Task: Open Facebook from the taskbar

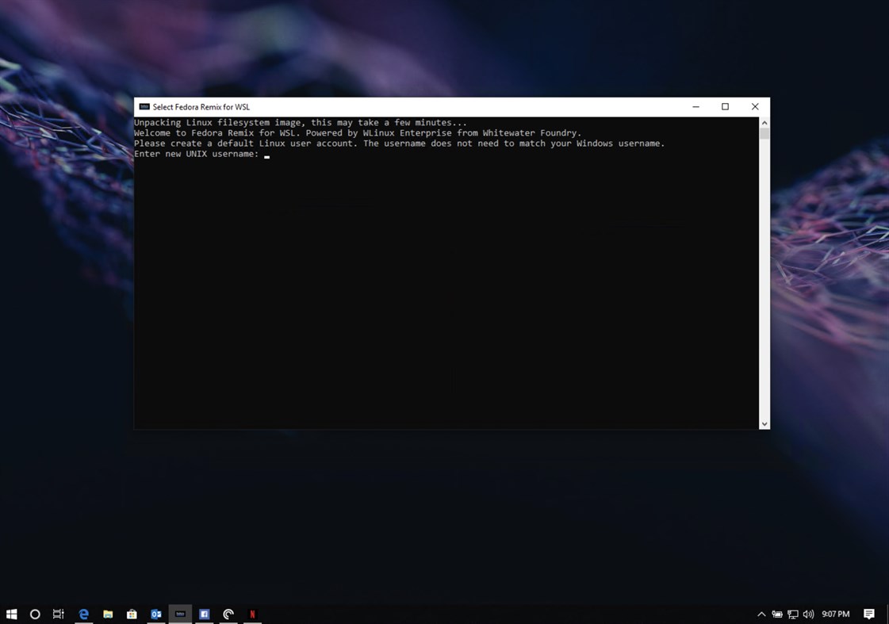Action: 204,614
